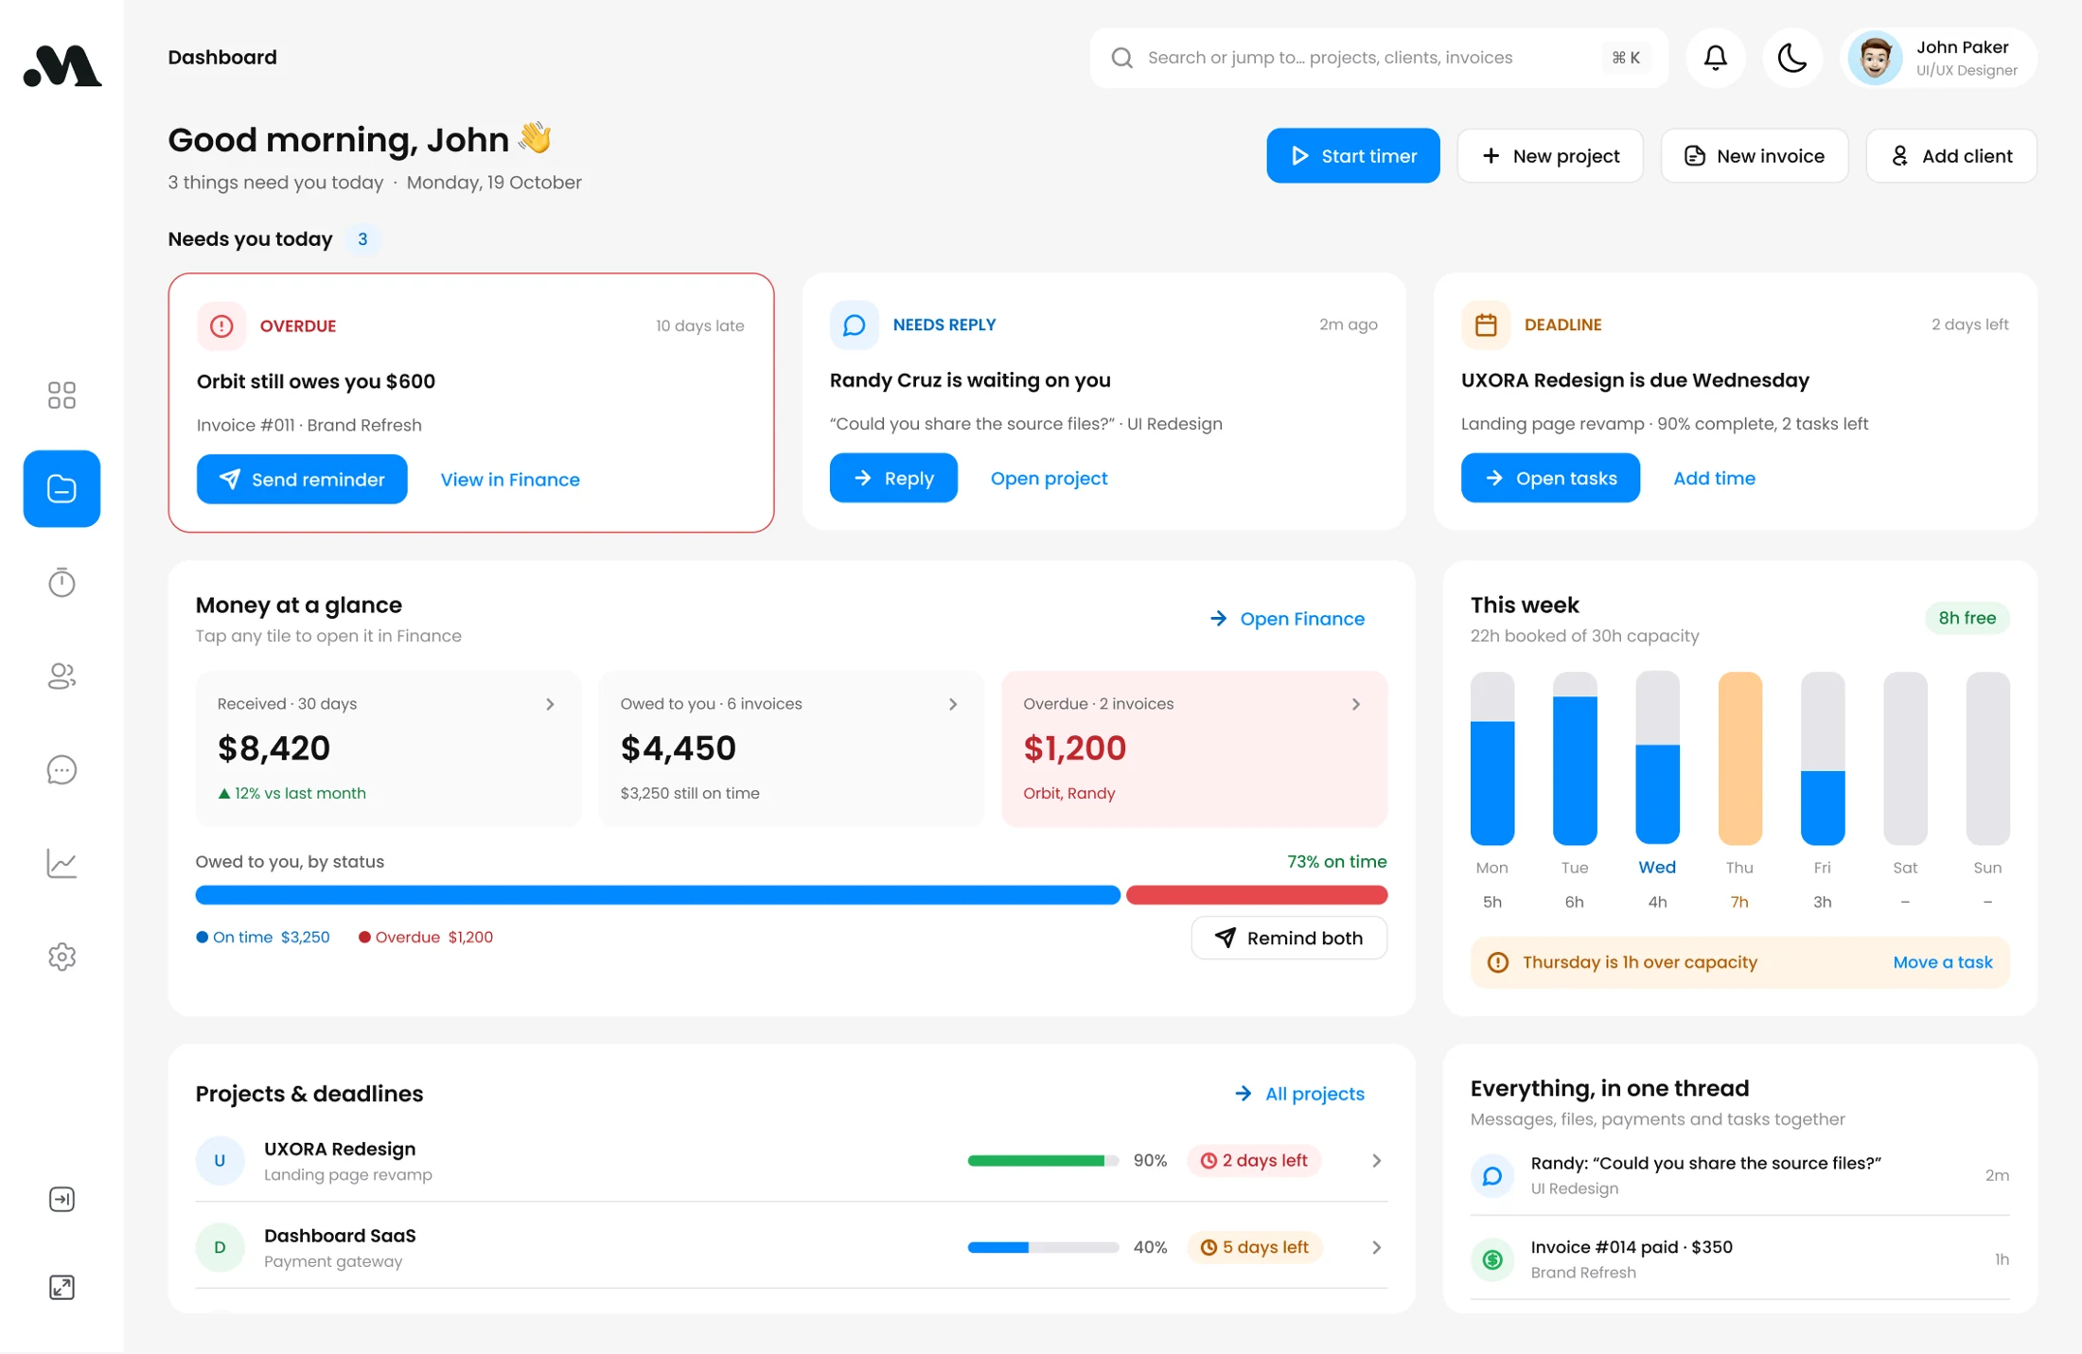The width and height of the screenshot is (2082, 1354).
Task: Select the folder projects icon in sidebar
Action: click(x=62, y=489)
